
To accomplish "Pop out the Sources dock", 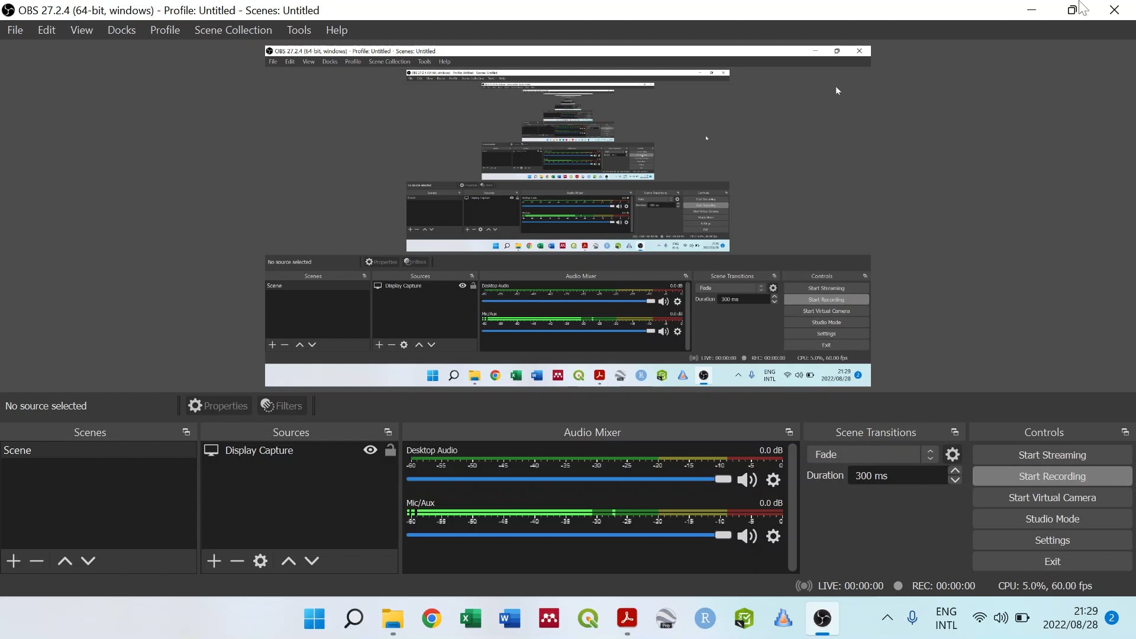I will (x=388, y=433).
